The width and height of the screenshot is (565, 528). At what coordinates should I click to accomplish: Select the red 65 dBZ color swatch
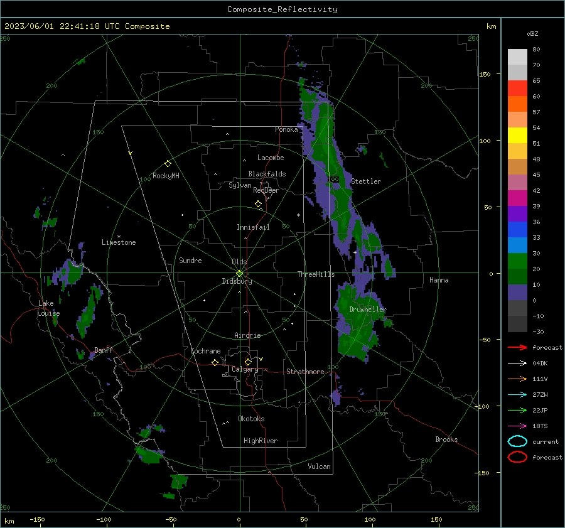coord(517,88)
